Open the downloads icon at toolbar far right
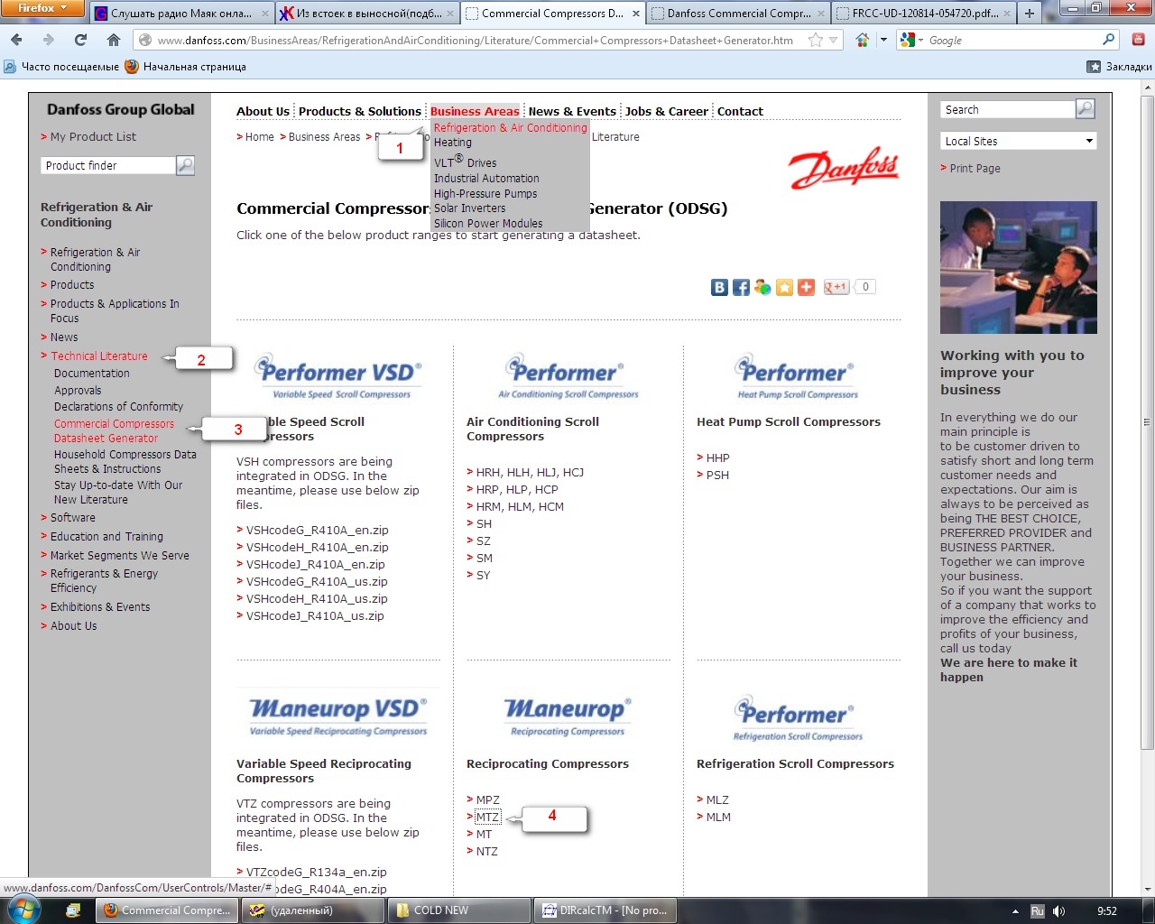 coord(1138,40)
